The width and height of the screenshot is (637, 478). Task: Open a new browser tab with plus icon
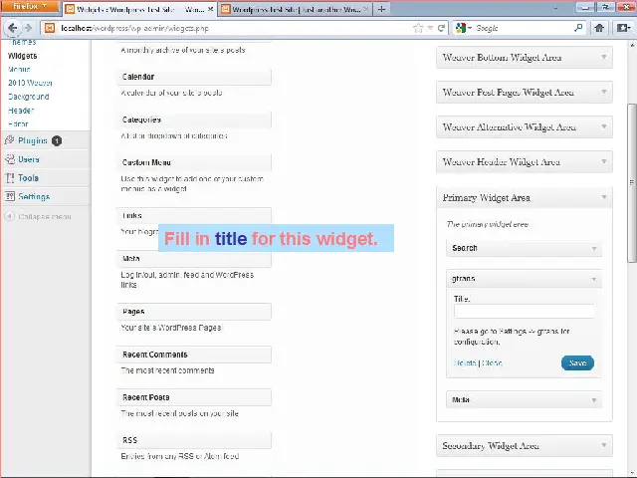381,9
